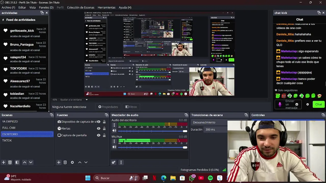Move the selected scene down
Screen dimensions: 326x183
tap(31, 162)
